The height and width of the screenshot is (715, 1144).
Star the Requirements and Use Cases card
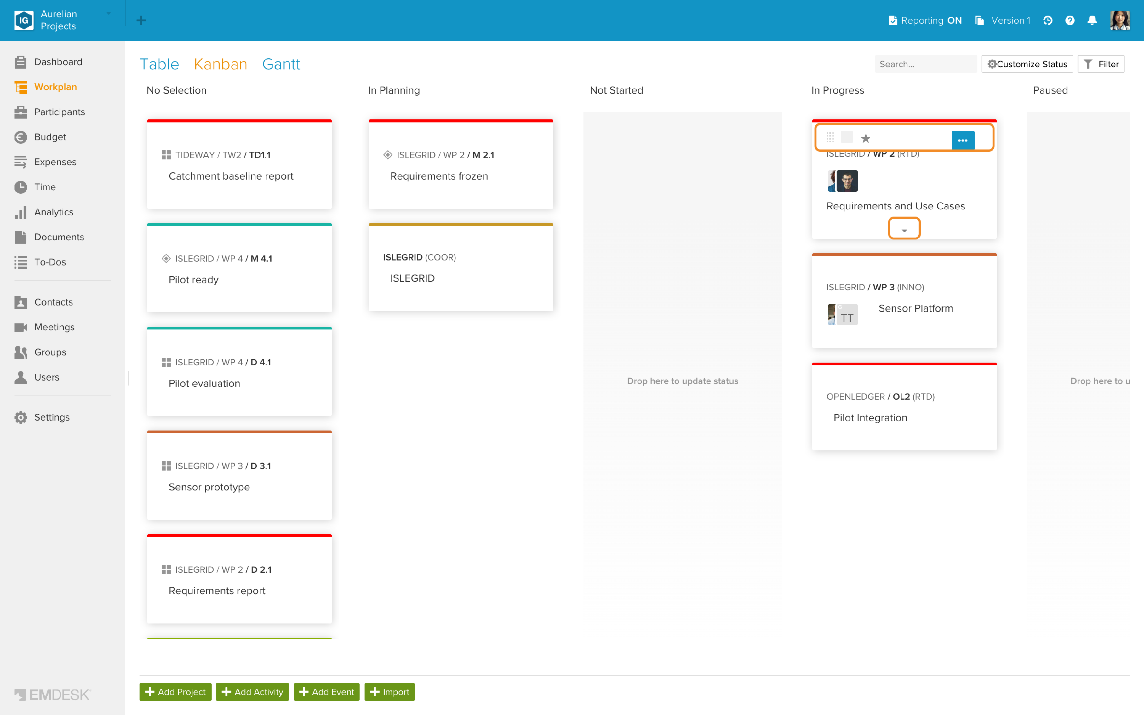click(x=866, y=138)
